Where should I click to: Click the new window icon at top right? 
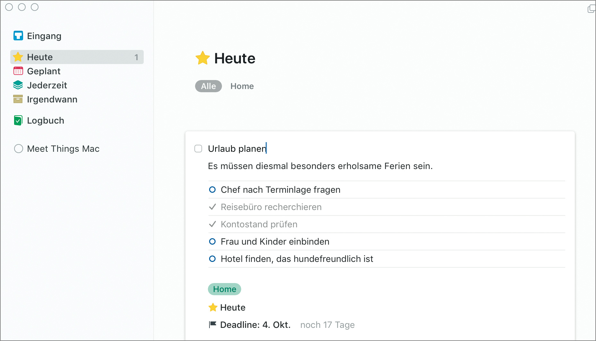tap(591, 9)
